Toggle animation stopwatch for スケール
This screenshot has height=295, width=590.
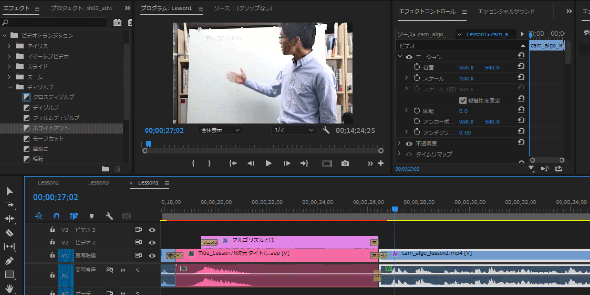(417, 78)
